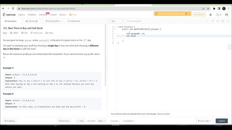
Task: Go to the Next problem
Action: click(x=101, y=121)
